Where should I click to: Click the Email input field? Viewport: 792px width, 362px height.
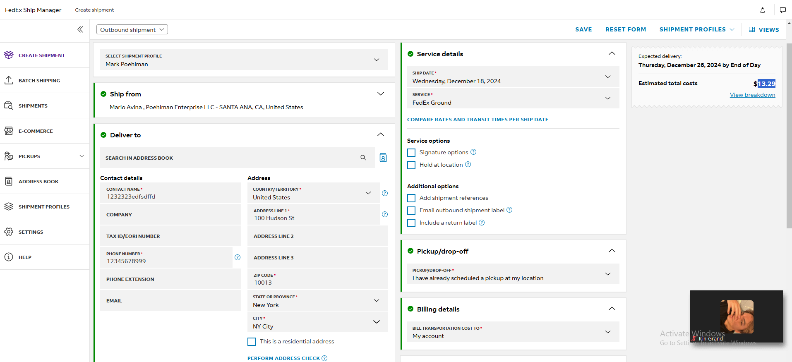pyautogui.click(x=170, y=301)
